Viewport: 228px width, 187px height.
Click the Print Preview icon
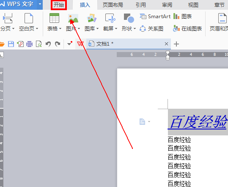38,44
